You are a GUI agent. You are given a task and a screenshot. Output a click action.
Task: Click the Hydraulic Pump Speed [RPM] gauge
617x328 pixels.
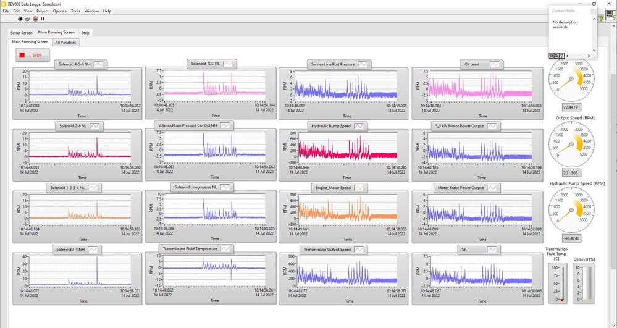tap(571, 209)
